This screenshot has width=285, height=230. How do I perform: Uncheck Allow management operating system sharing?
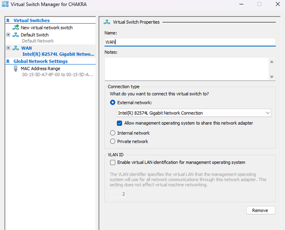click(x=120, y=123)
